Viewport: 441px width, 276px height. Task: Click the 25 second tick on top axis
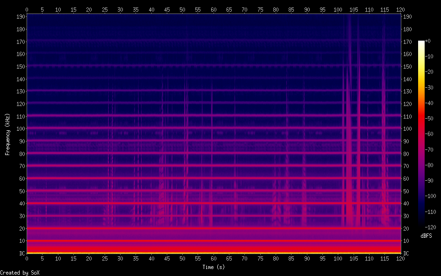coord(105,9)
